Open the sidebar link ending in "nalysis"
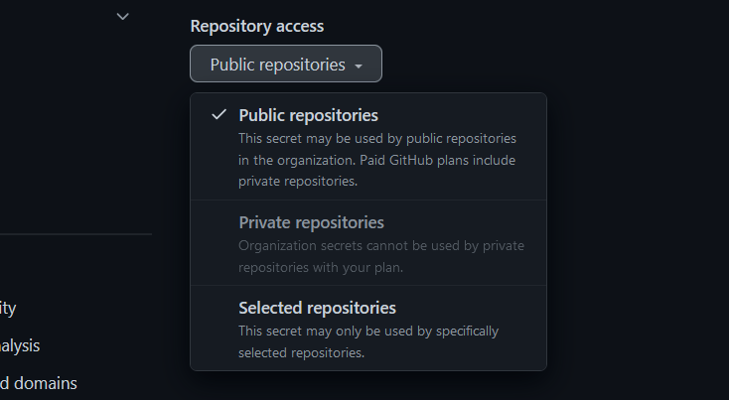The width and height of the screenshot is (729, 400). pos(20,345)
